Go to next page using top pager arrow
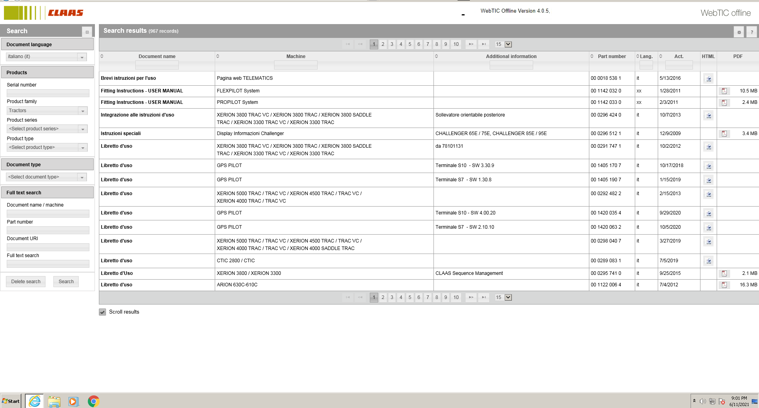This screenshot has width=759, height=408. [x=471, y=44]
